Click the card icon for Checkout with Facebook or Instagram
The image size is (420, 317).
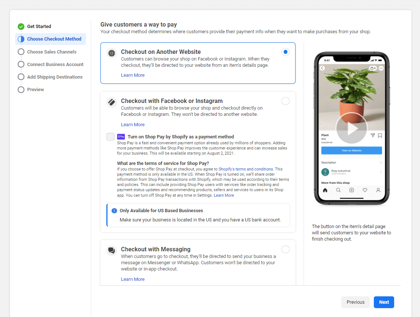112,102
